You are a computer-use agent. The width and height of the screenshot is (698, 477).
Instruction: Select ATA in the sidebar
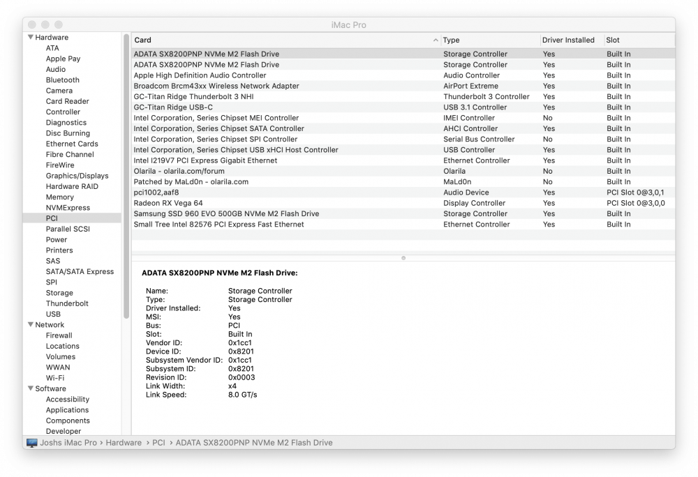(x=52, y=48)
